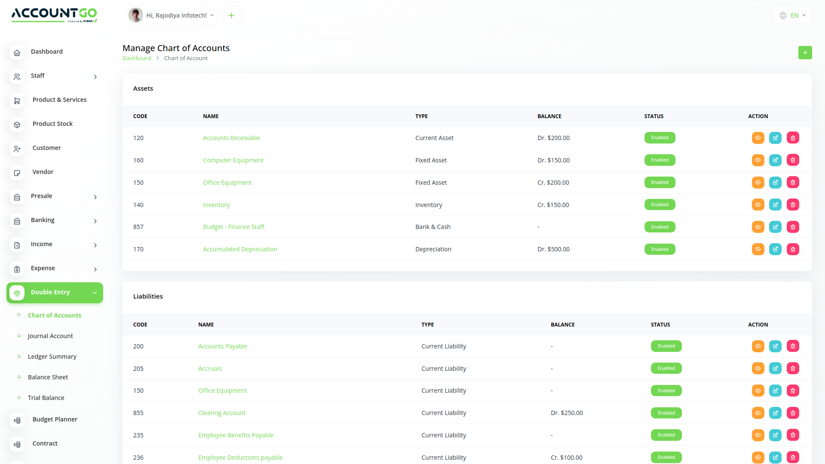Click the Product Stock box icon
825x464 pixels.
point(17,125)
